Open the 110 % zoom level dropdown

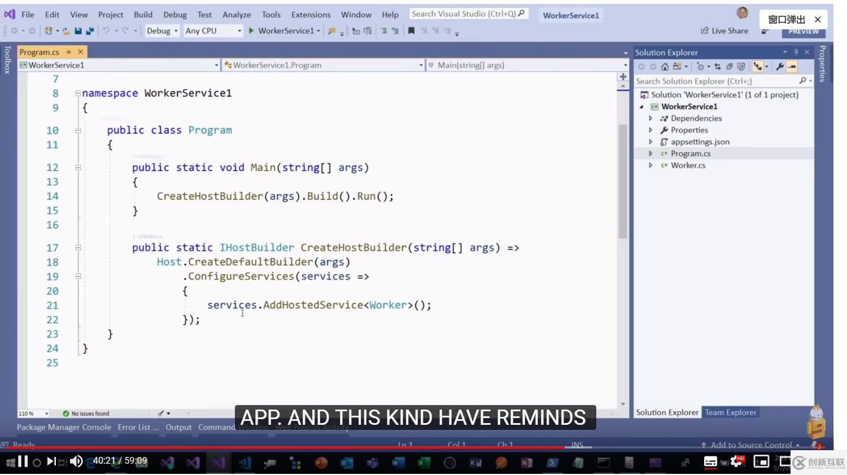click(33, 414)
